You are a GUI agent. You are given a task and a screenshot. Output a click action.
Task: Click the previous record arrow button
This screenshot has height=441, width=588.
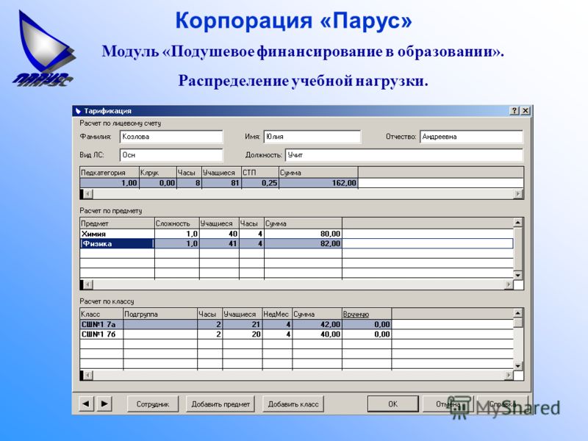click(86, 404)
